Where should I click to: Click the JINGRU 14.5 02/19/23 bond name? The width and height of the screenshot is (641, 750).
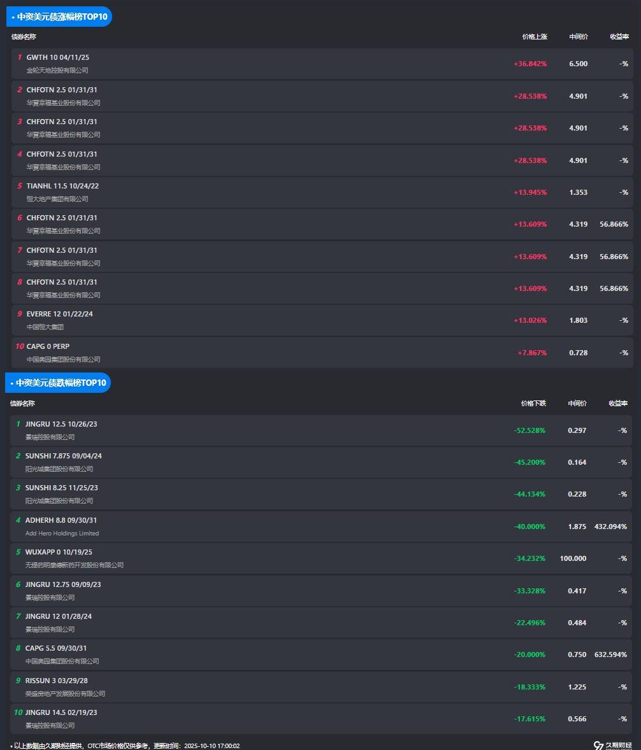point(61,712)
